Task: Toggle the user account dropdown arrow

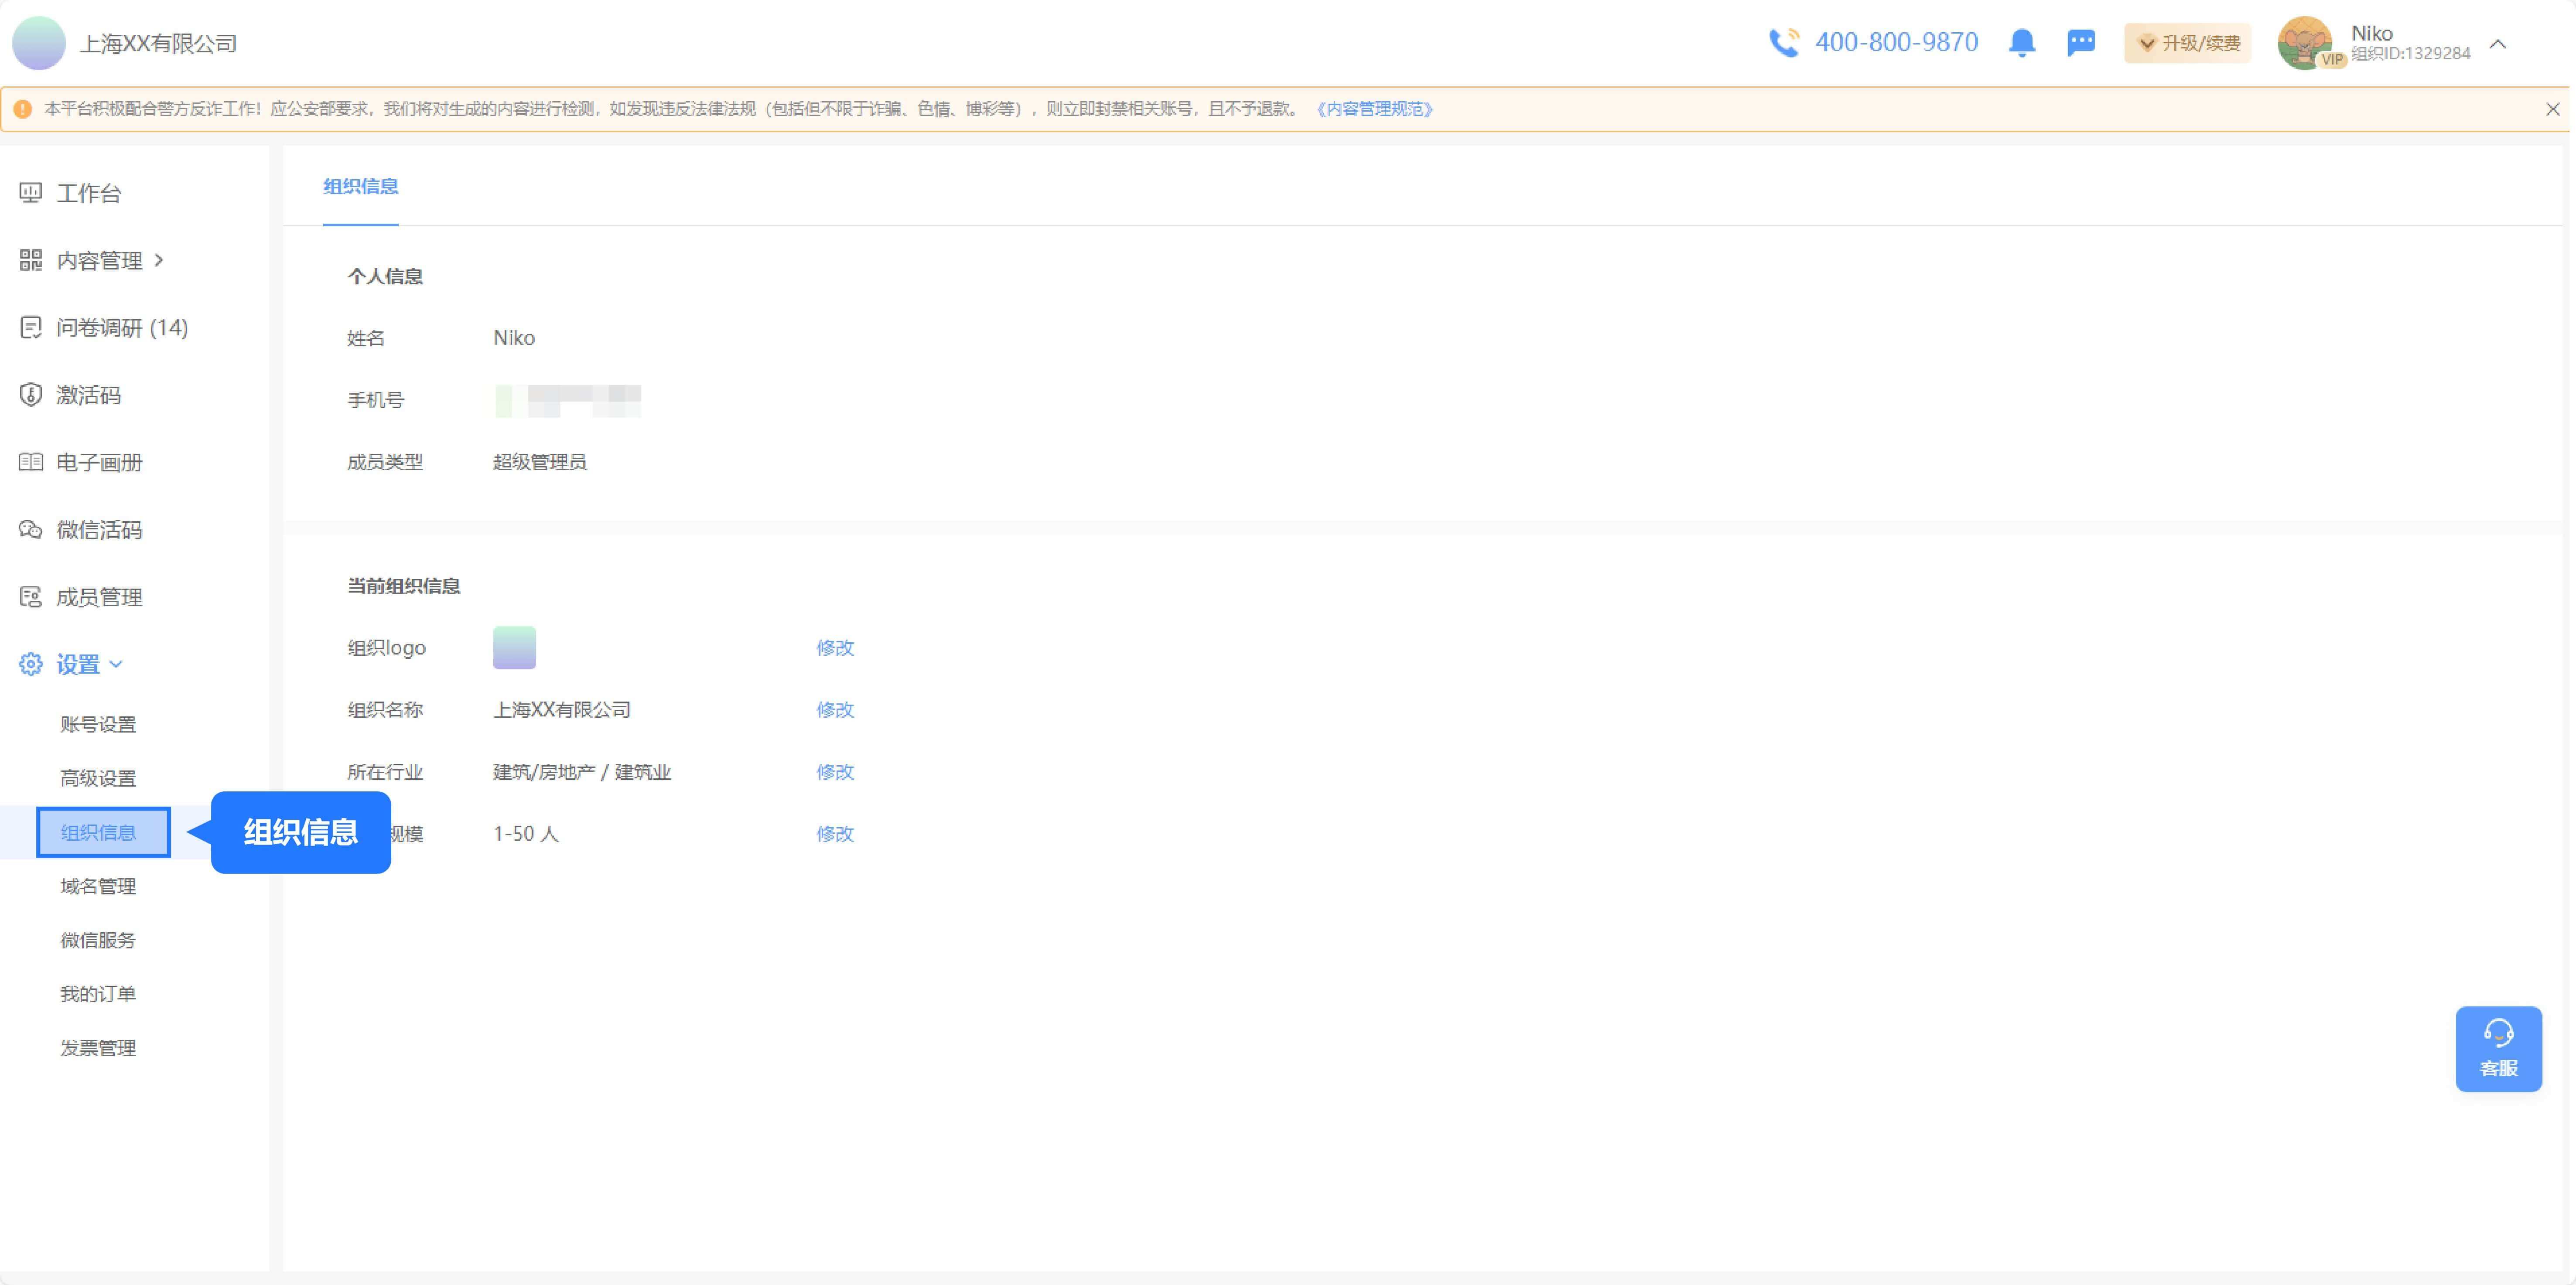Action: pos(2497,44)
